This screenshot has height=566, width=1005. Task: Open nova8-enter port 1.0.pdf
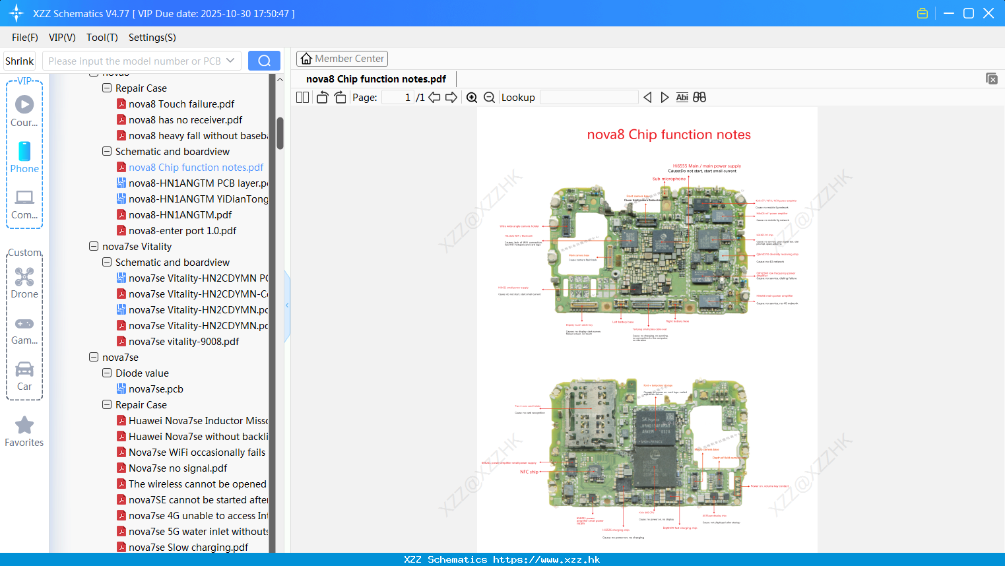coord(183,230)
